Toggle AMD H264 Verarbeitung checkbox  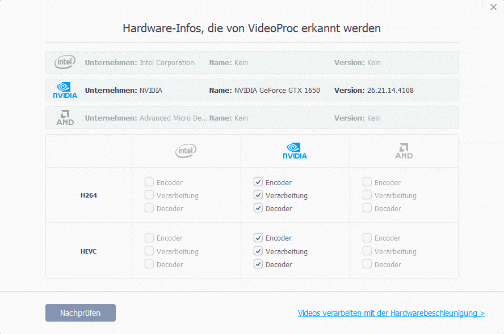pyautogui.click(x=367, y=195)
